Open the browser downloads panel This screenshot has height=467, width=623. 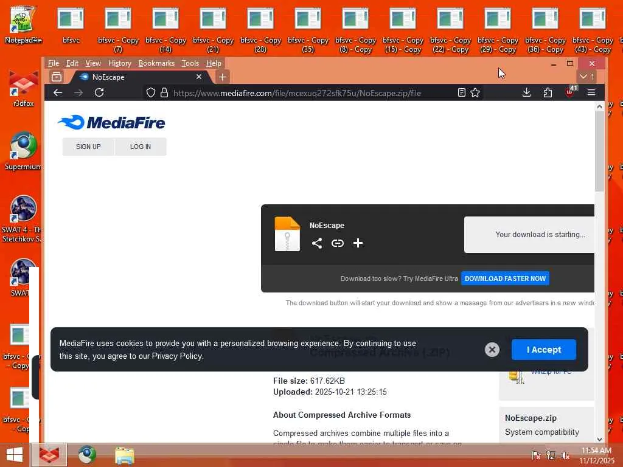526,93
